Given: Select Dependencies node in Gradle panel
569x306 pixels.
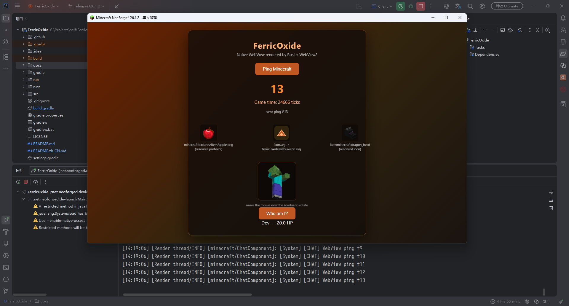Looking at the screenshot, I should click(x=487, y=54).
